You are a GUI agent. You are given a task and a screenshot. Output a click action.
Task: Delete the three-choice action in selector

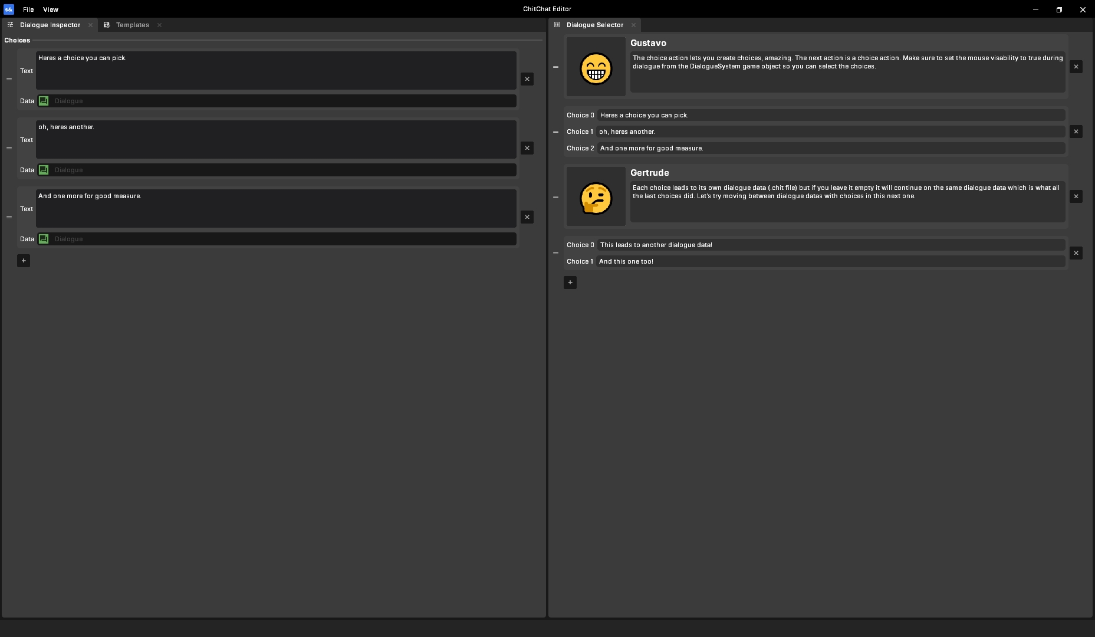coord(1076,132)
